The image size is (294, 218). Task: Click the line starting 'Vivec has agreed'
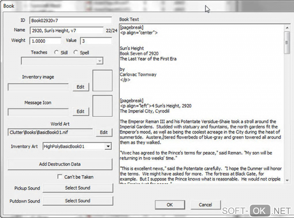(196, 153)
